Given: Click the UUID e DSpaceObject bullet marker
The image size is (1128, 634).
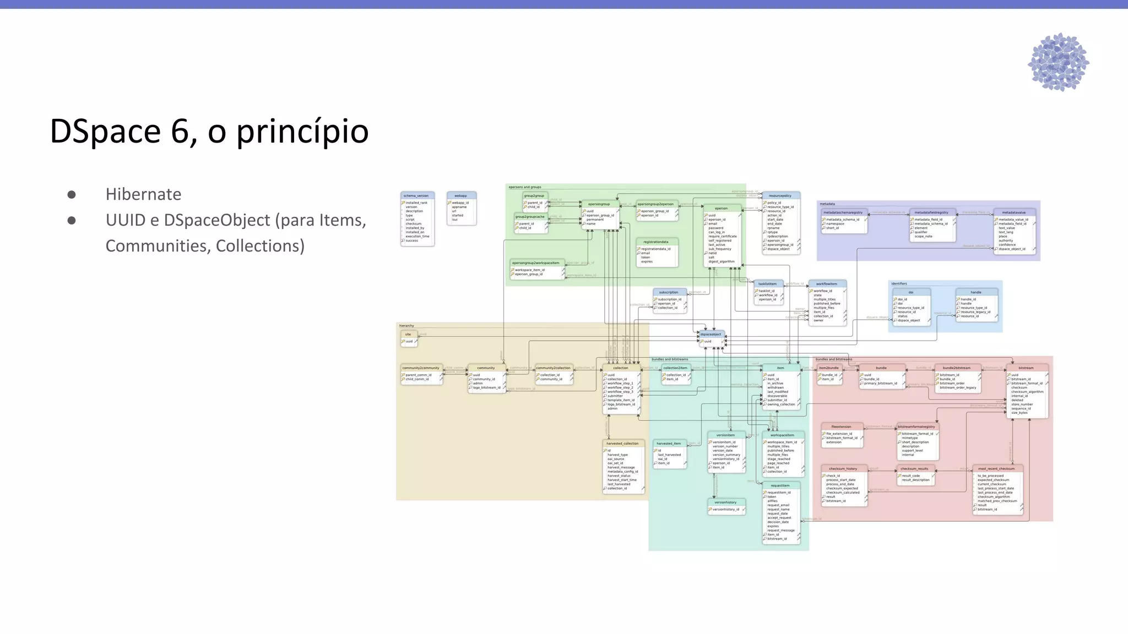Looking at the screenshot, I should point(72,221).
